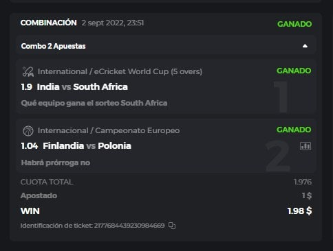The height and width of the screenshot is (251, 333).
Task: Click the WIN amount 1.98 $
Action: click(x=299, y=211)
